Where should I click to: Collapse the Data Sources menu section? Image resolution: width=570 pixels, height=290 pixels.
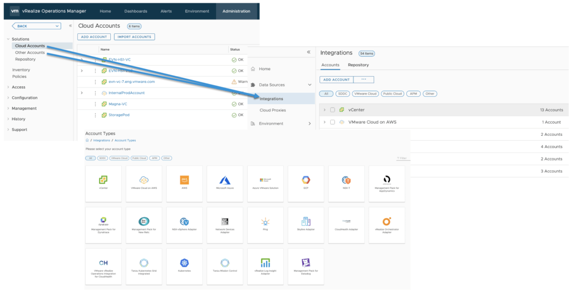(309, 85)
